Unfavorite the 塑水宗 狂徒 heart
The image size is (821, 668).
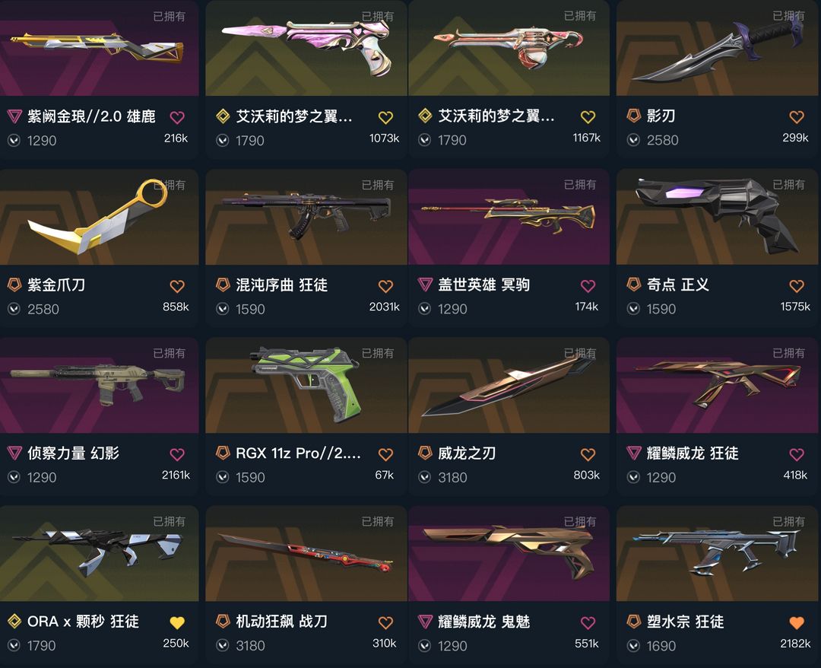coord(797,622)
